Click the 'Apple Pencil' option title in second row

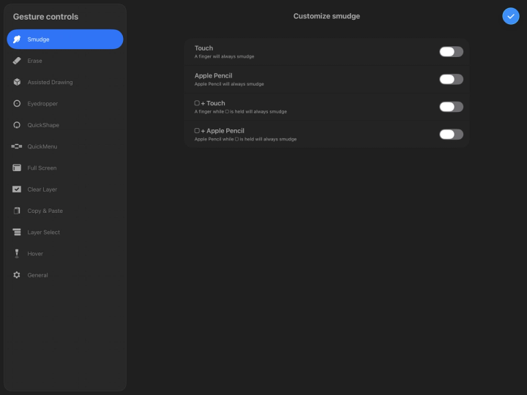[214, 75]
